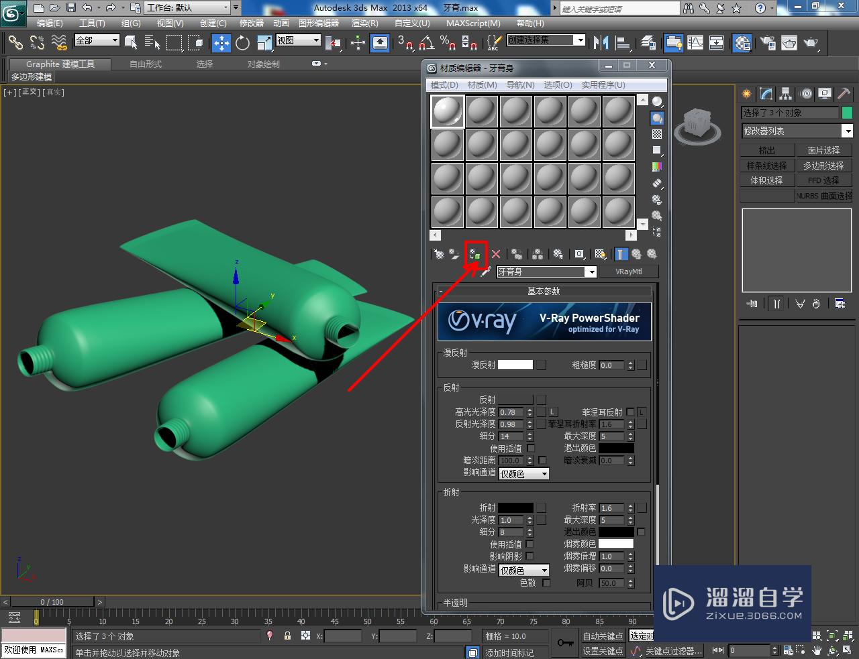859x659 pixels.
Task: Toggle Auto Key mode button
Action: click(603, 636)
